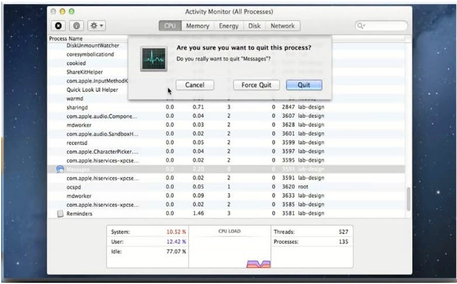Click the Force Quit button

click(256, 85)
